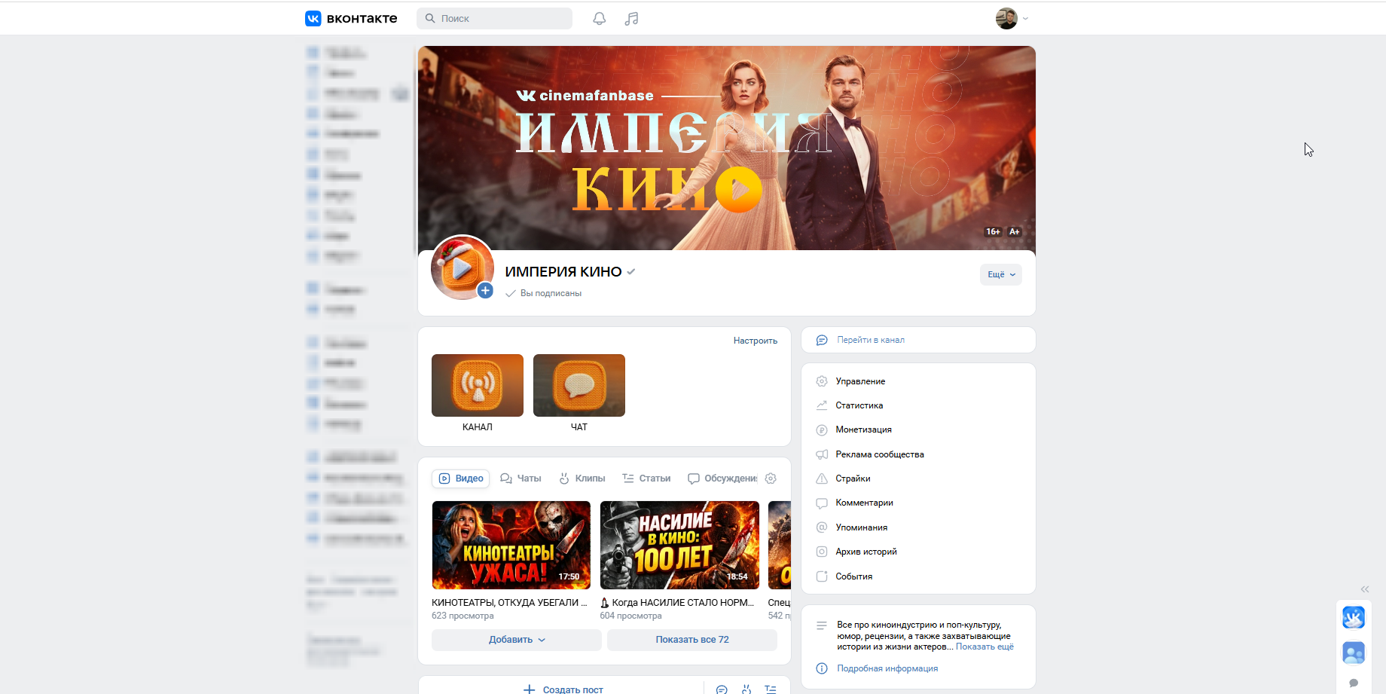Click the Настроить link

[x=755, y=341]
